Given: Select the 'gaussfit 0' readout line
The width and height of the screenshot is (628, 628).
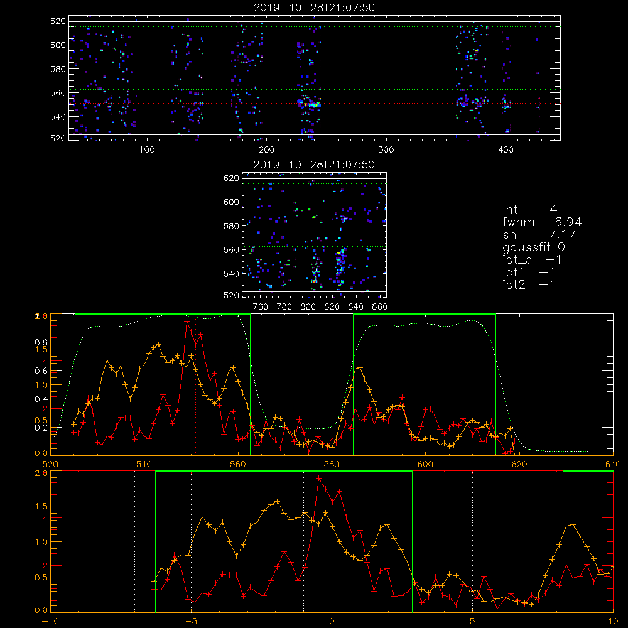Looking at the screenshot, I should (x=533, y=247).
